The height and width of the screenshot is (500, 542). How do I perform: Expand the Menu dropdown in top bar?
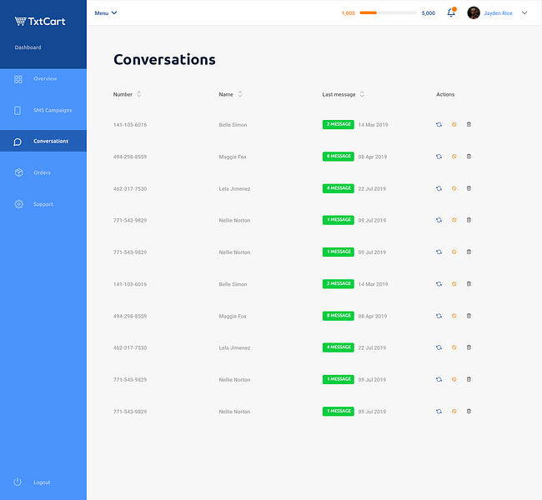click(106, 12)
